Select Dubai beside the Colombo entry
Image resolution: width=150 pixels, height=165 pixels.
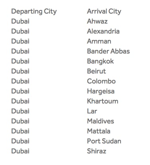(20, 81)
